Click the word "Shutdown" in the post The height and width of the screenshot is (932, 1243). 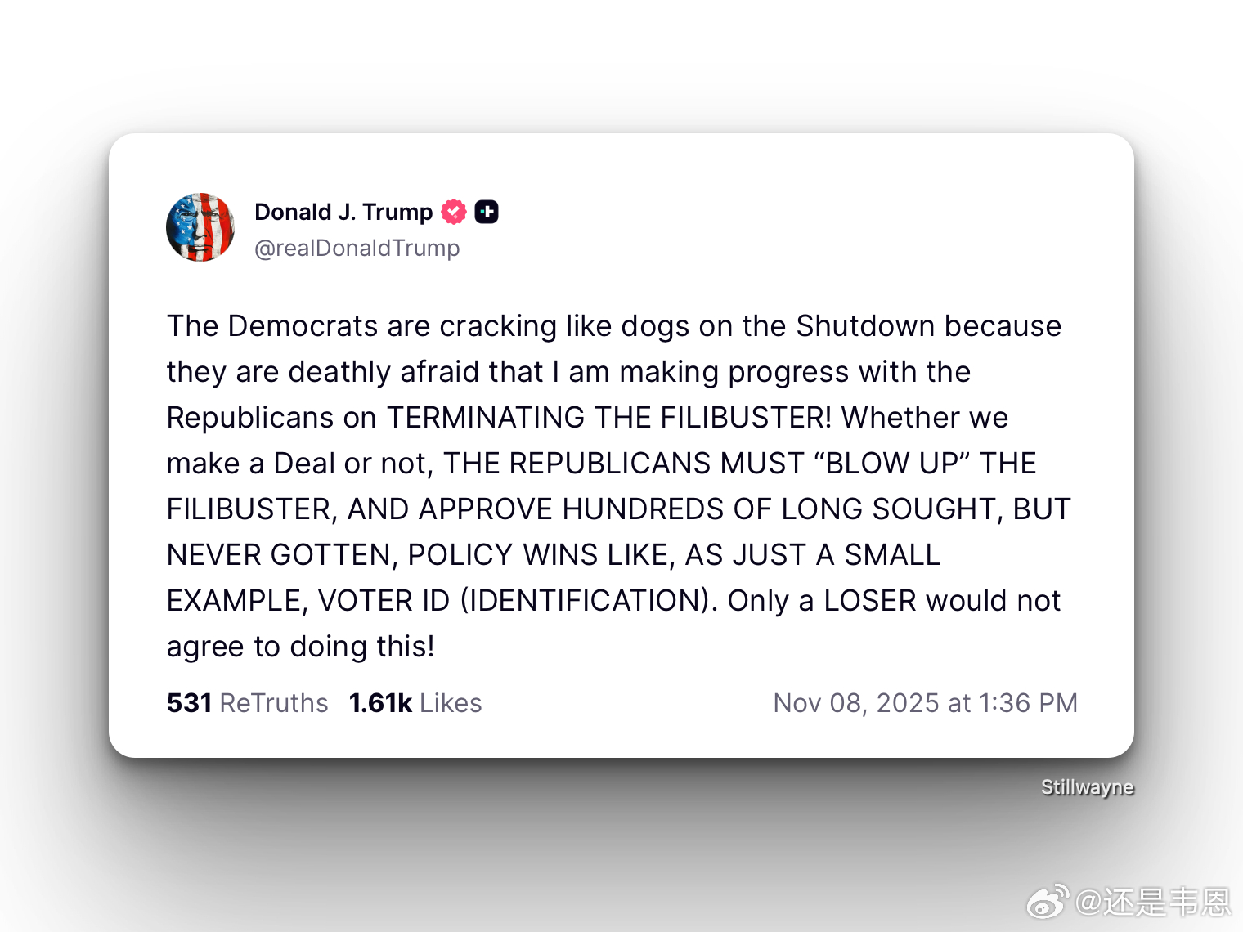click(x=865, y=326)
